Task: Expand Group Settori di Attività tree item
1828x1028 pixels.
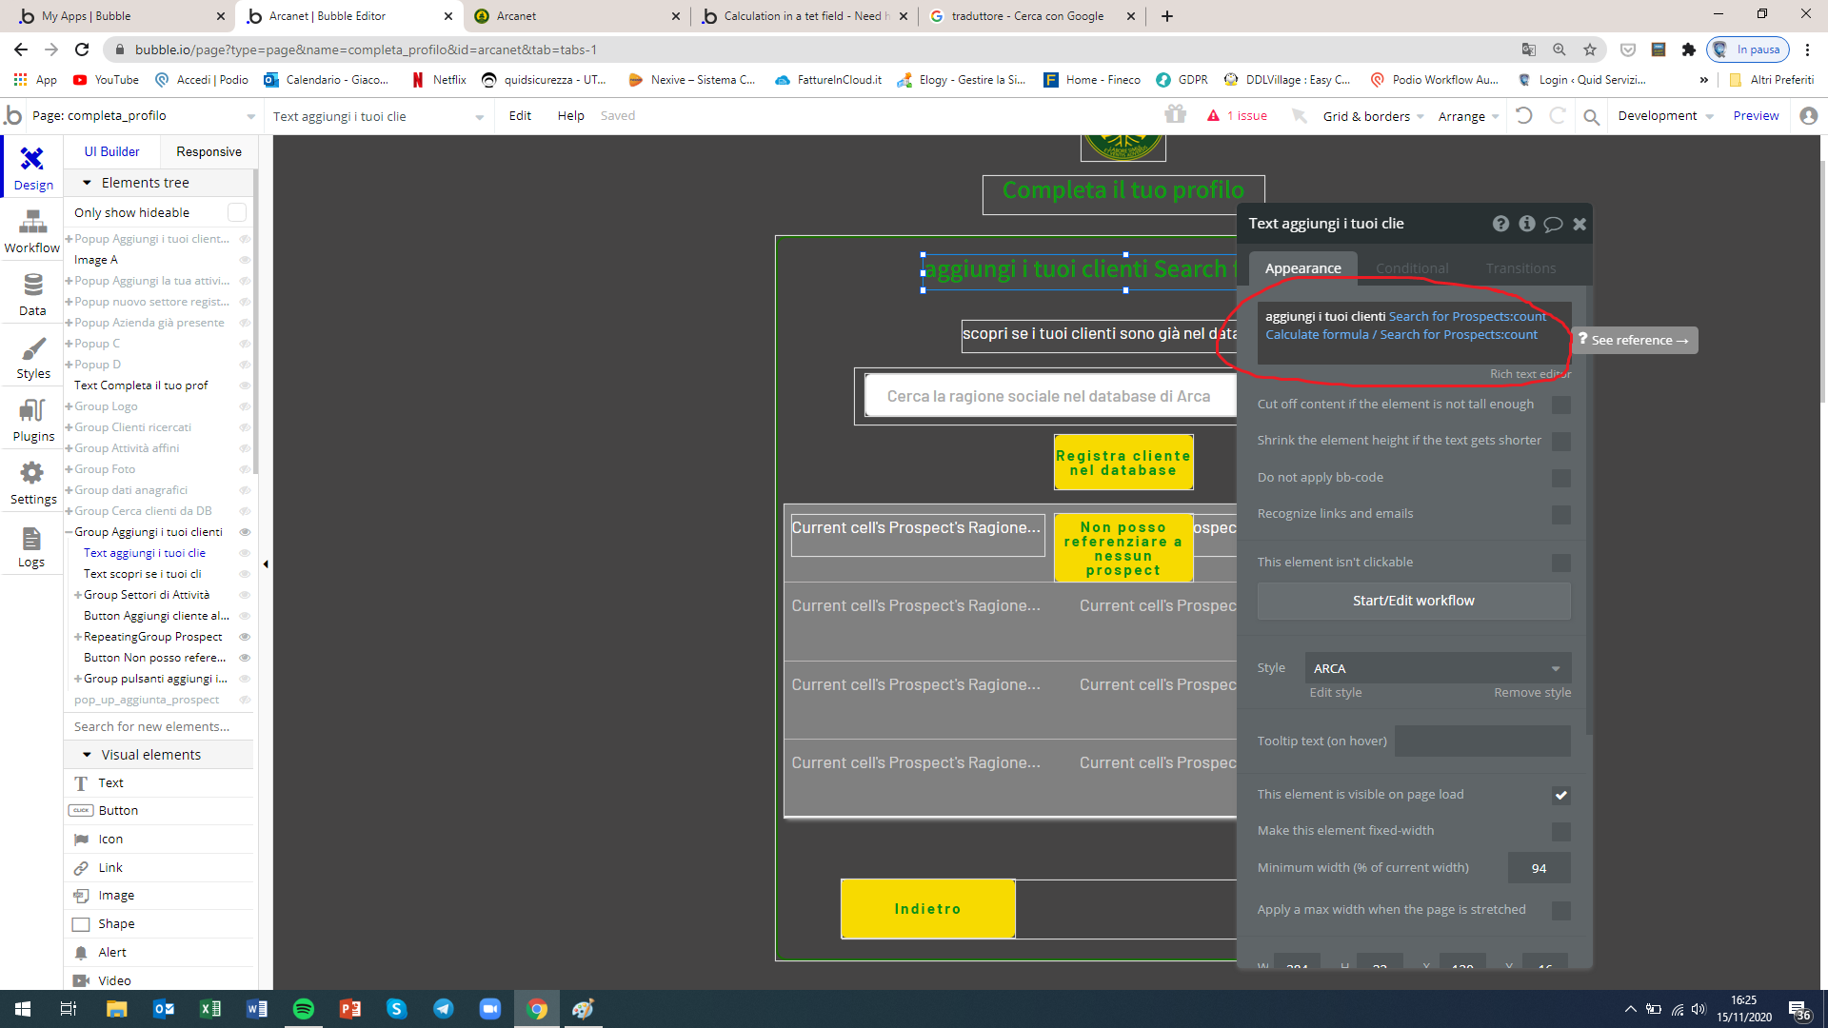Action: point(77,595)
